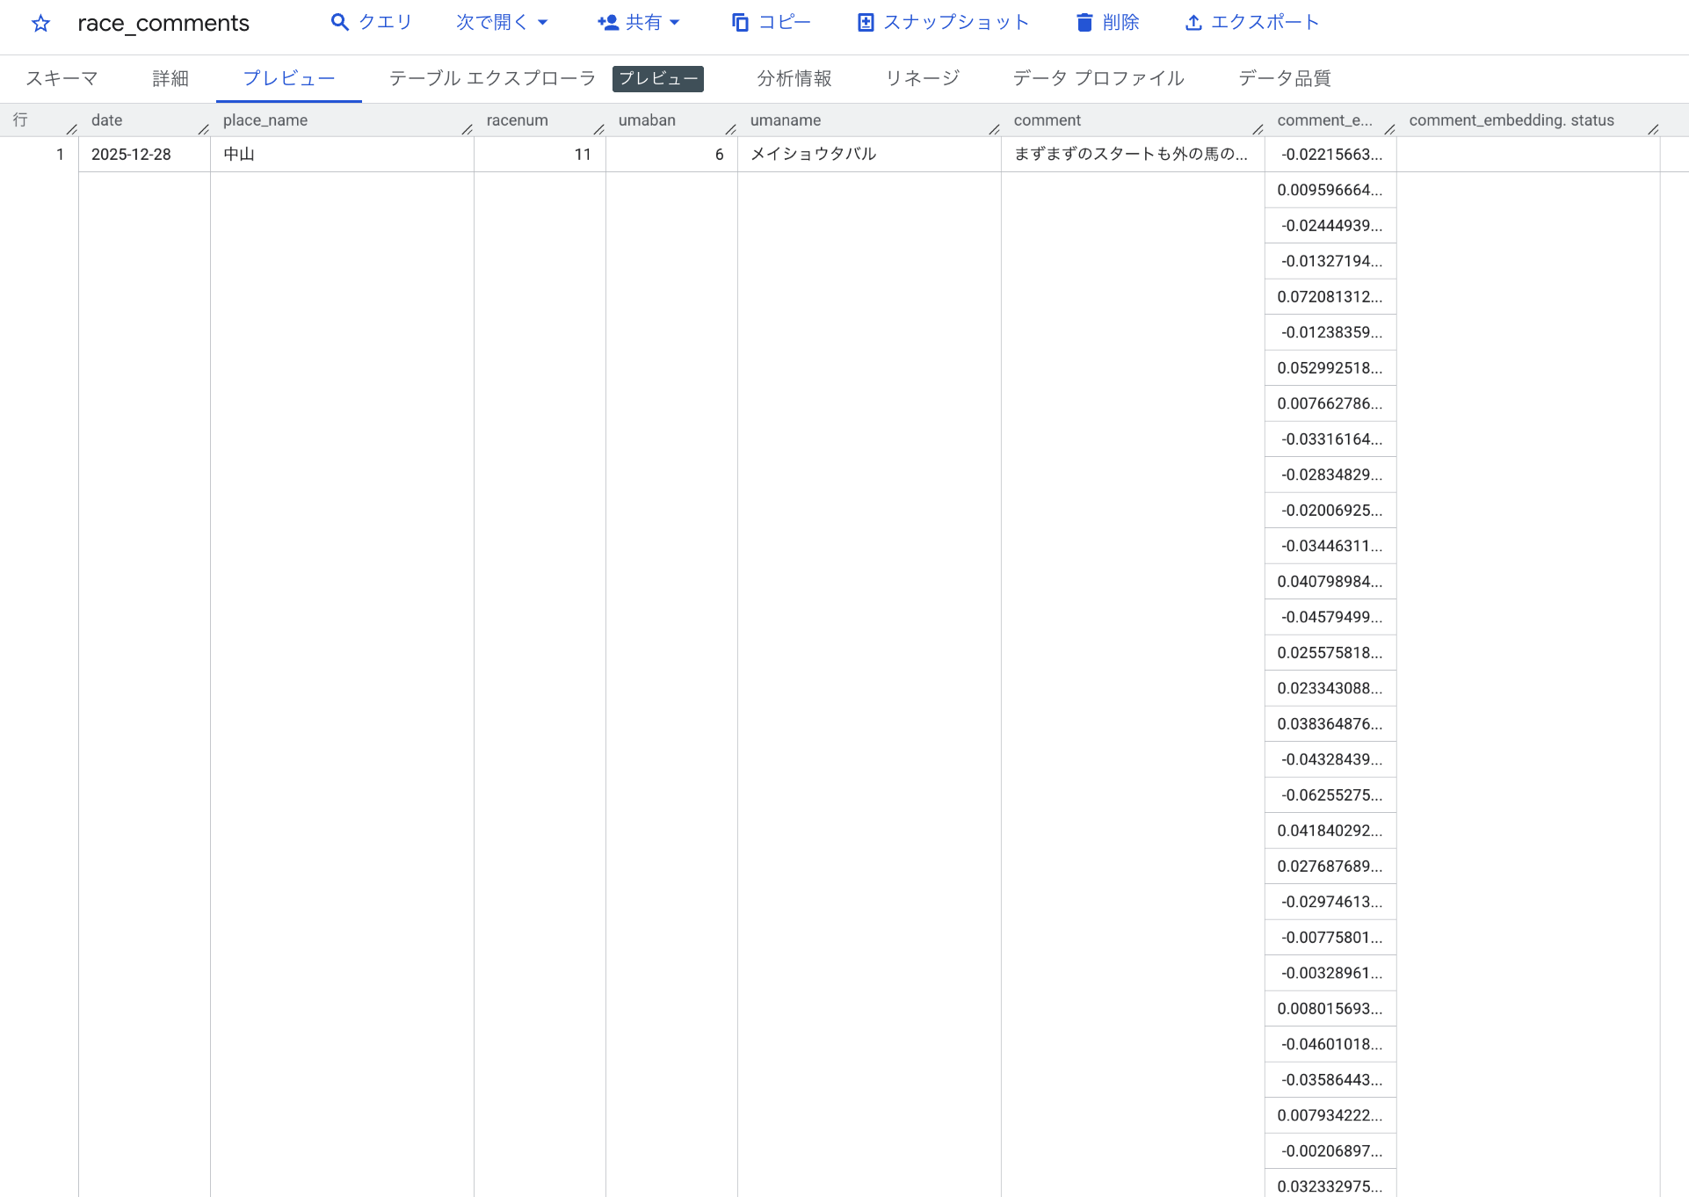Click the エクスポート upload icon
The height and width of the screenshot is (1197, 1689).
click(x=1192, y=22)
